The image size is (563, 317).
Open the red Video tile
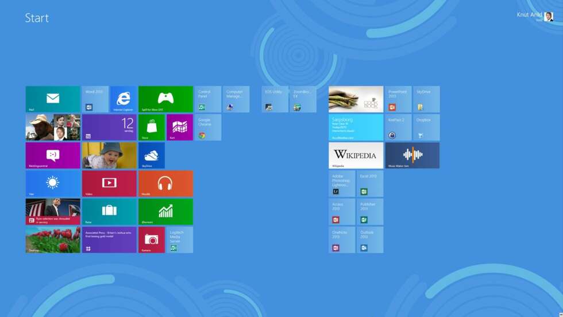pos(109,183)
